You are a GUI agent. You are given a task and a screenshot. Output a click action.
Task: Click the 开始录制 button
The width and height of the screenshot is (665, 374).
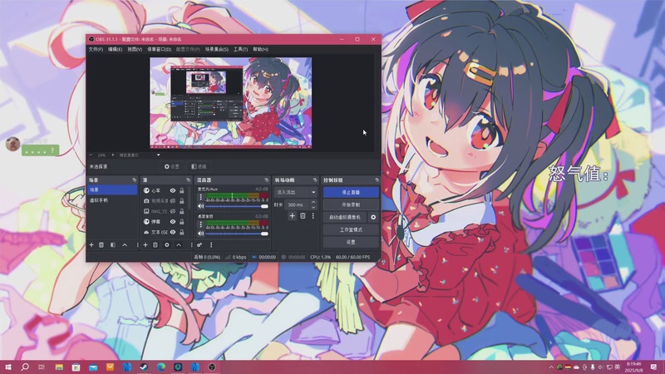tap(351, 204)
